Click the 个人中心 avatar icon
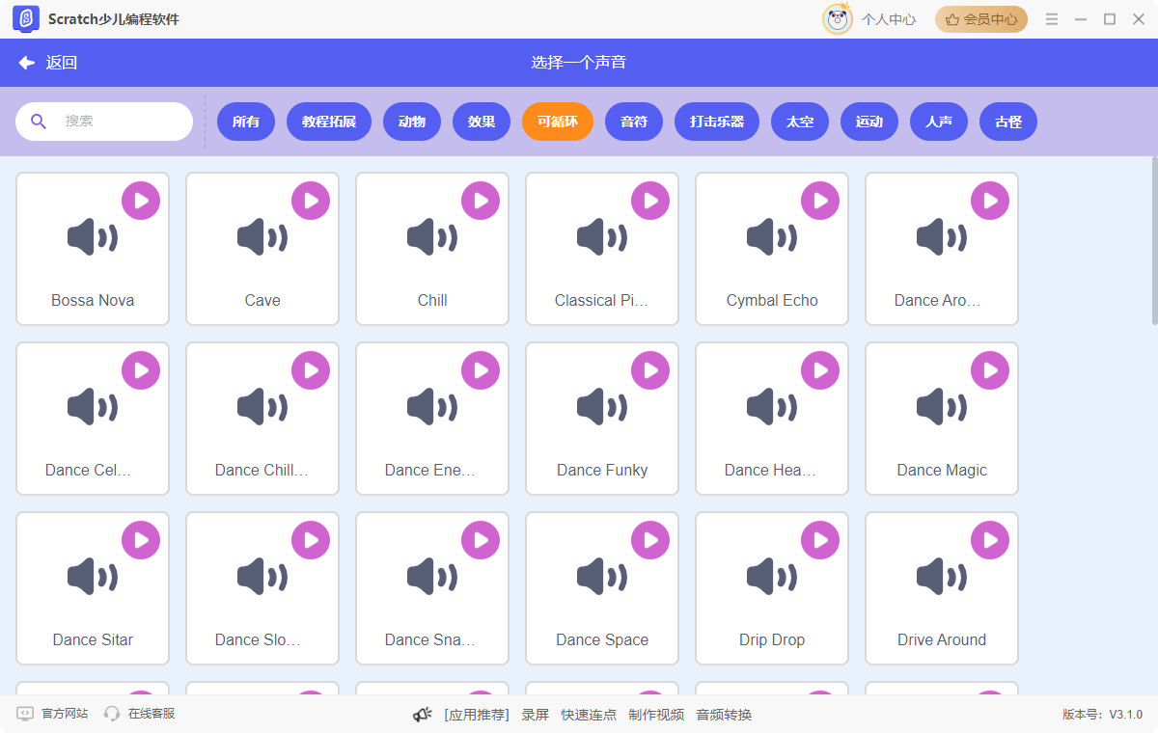Screen dimensions: 1158x733 click(x=838, y=18)
